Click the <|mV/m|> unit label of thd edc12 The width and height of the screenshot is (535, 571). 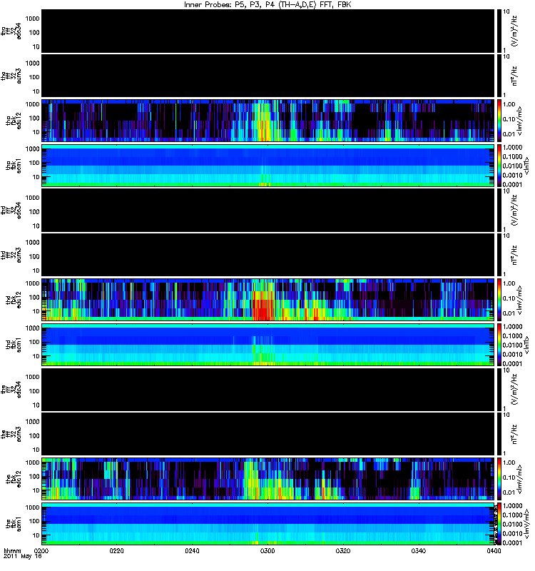pyautogui.click(x=520, y=300)
